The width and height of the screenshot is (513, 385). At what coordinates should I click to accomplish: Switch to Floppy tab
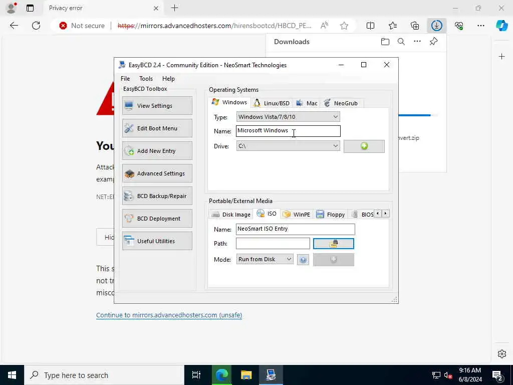coord(331,215)
